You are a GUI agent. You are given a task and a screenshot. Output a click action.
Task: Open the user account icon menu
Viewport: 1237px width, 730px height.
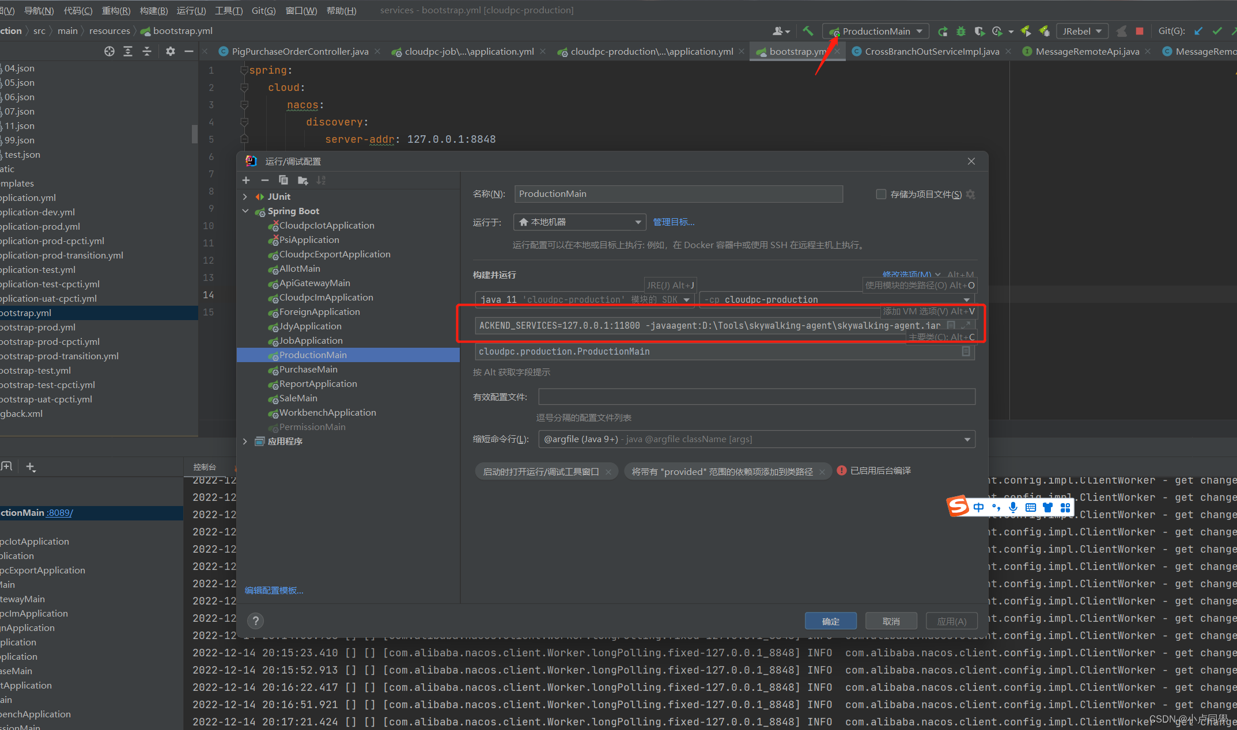pyautogui.click(x=781, y=31)
